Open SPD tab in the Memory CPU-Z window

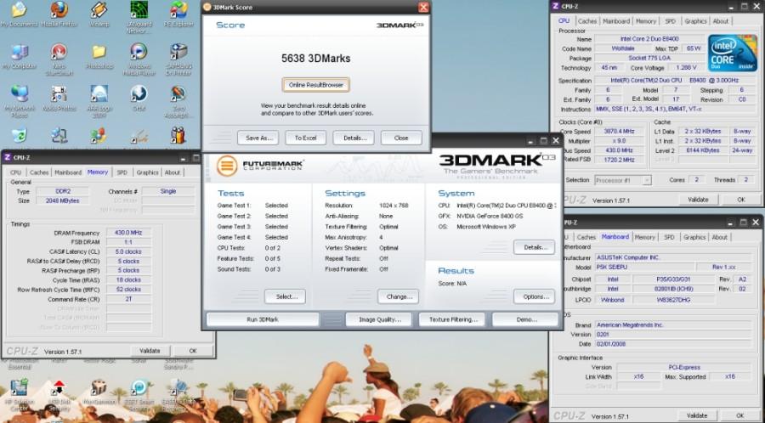point(122,172)
